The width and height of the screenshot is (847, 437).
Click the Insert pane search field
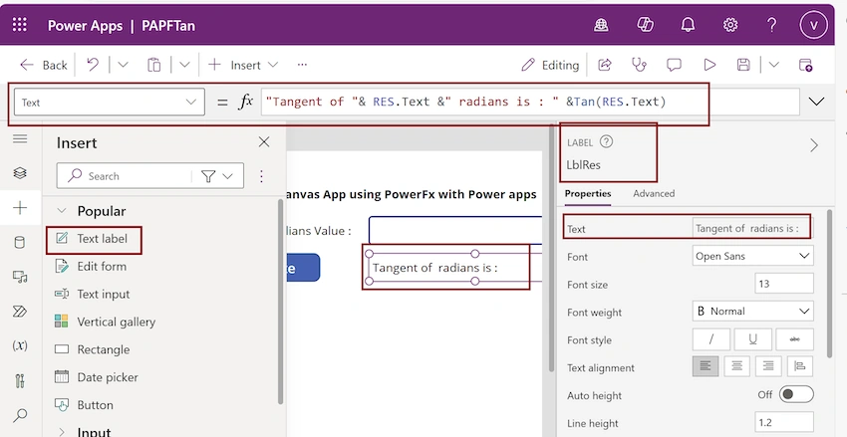tap(125, 176)
